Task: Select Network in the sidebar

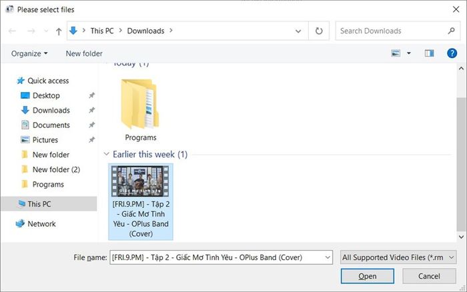Action: point(41,224)
